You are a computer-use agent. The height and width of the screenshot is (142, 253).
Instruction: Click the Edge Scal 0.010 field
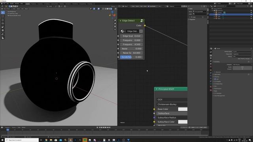[x=132, y=36]
